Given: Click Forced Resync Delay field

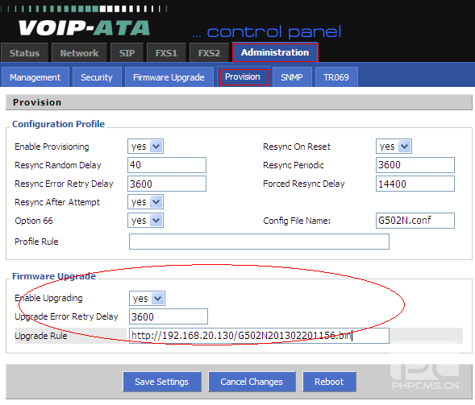Looking at the screenshot, I should point(415,184).
